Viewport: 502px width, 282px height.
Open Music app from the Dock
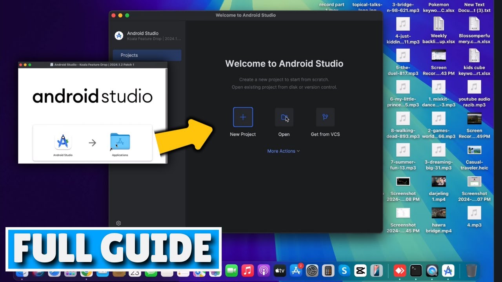[x=247, y=271]
